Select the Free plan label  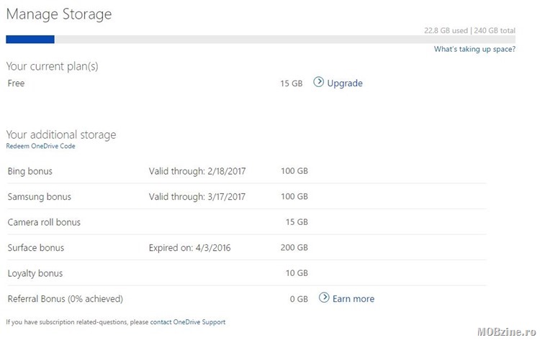pos(16,83)
